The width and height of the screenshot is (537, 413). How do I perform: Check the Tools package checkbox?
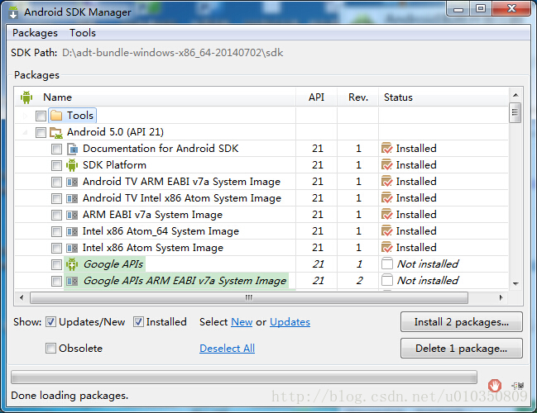tap(41, 116)
